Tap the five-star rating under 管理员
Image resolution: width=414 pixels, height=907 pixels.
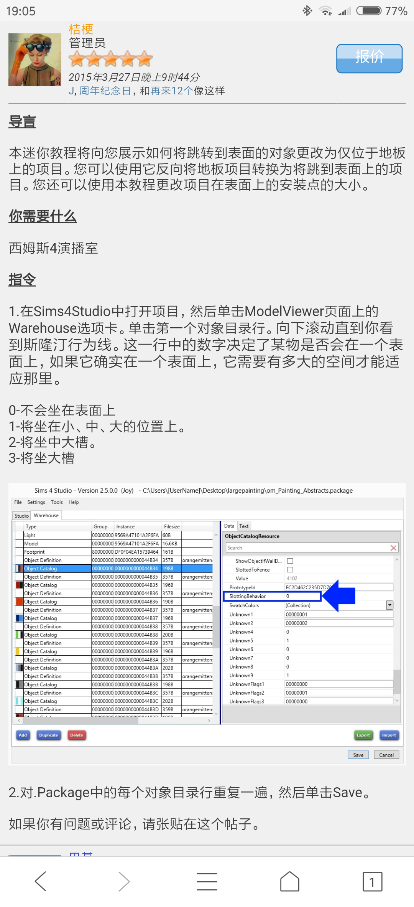[x=111, y=59]
